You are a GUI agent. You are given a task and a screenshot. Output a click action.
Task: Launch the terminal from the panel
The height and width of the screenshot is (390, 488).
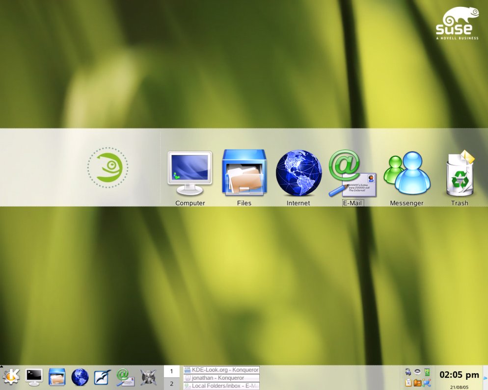point(34,377)
